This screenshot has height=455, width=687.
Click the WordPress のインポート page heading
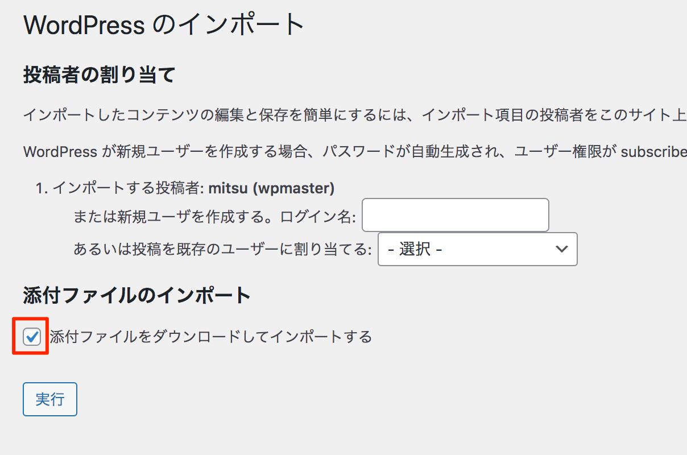pos(163,24)
